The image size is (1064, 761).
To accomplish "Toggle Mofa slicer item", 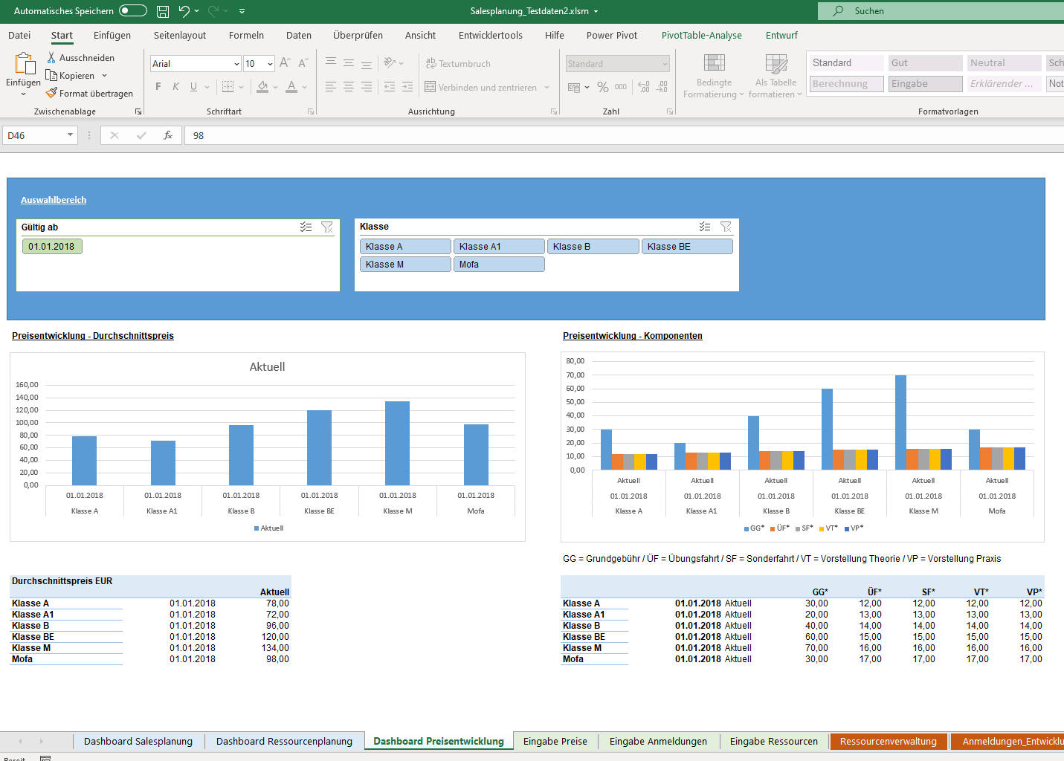I will tap(499, 265).
